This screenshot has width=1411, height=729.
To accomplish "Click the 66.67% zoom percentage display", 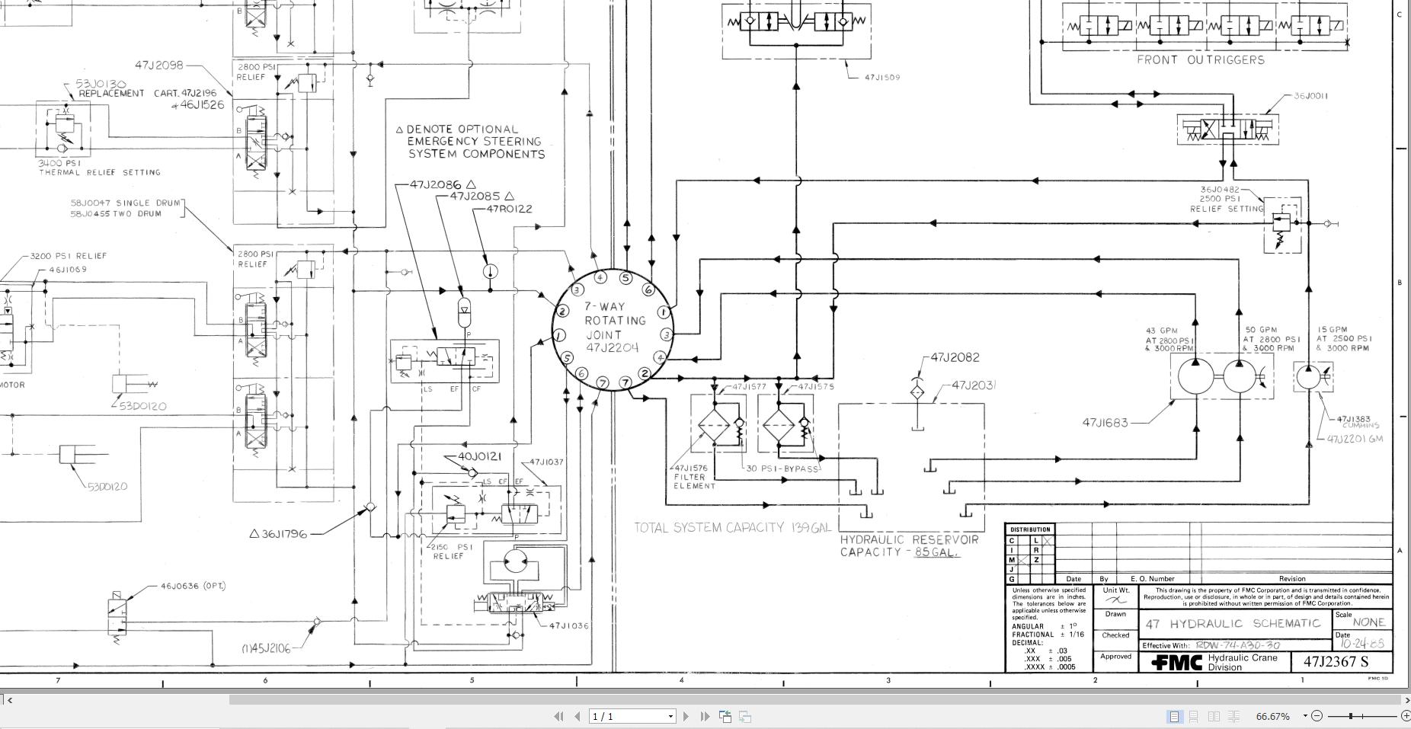I will click(x=1272, y=716).
